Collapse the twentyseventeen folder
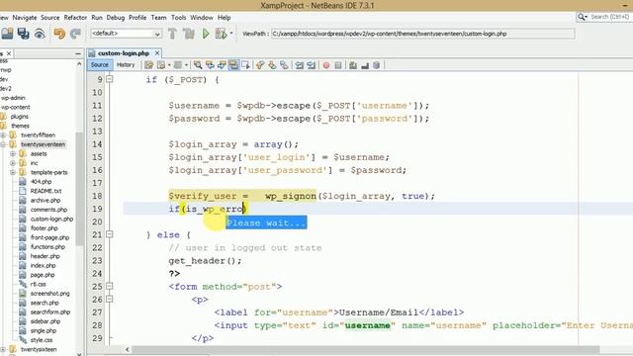The image size is (633, 356). [3, 144]
